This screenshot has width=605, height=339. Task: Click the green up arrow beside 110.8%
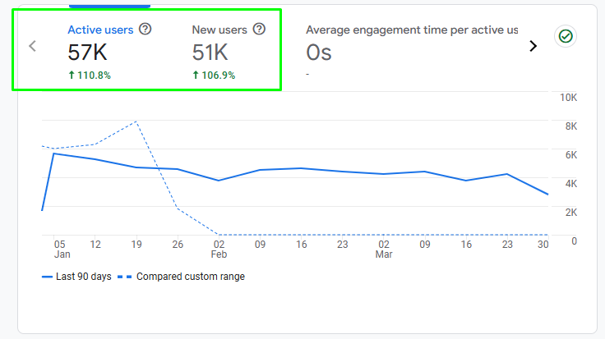click(x=72, y=76)
